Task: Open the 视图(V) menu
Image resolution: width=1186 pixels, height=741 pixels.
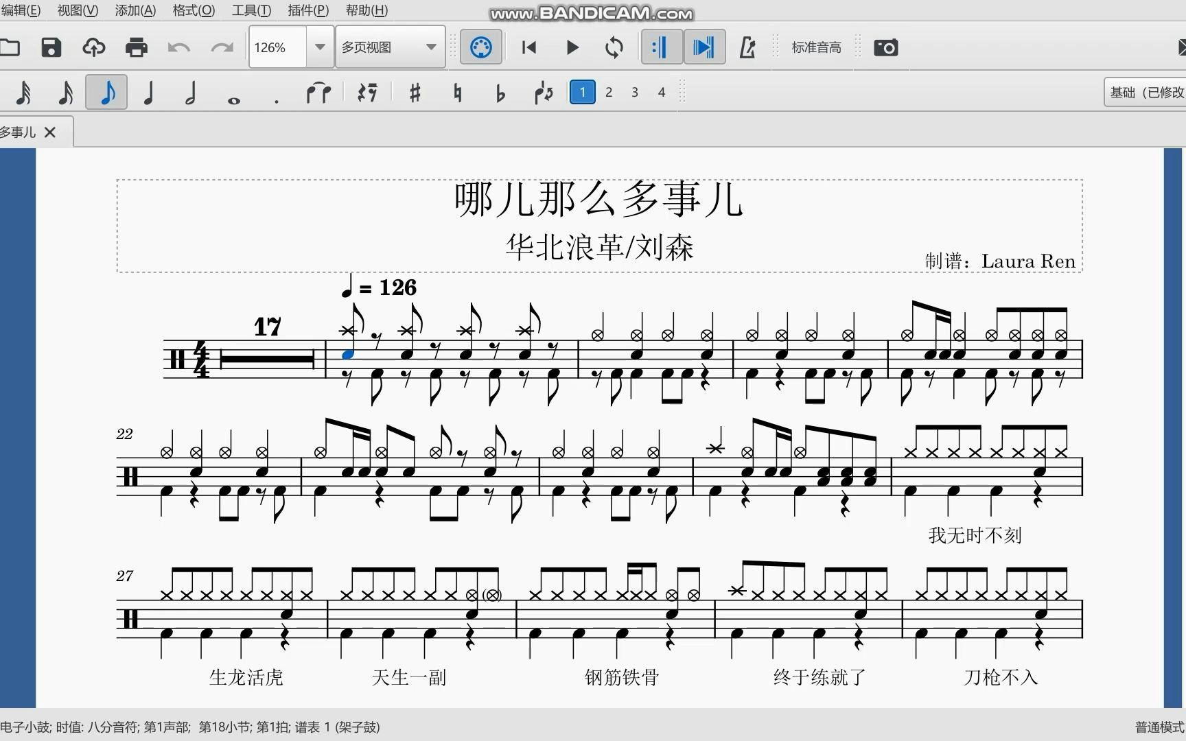Action: point(78,10)
